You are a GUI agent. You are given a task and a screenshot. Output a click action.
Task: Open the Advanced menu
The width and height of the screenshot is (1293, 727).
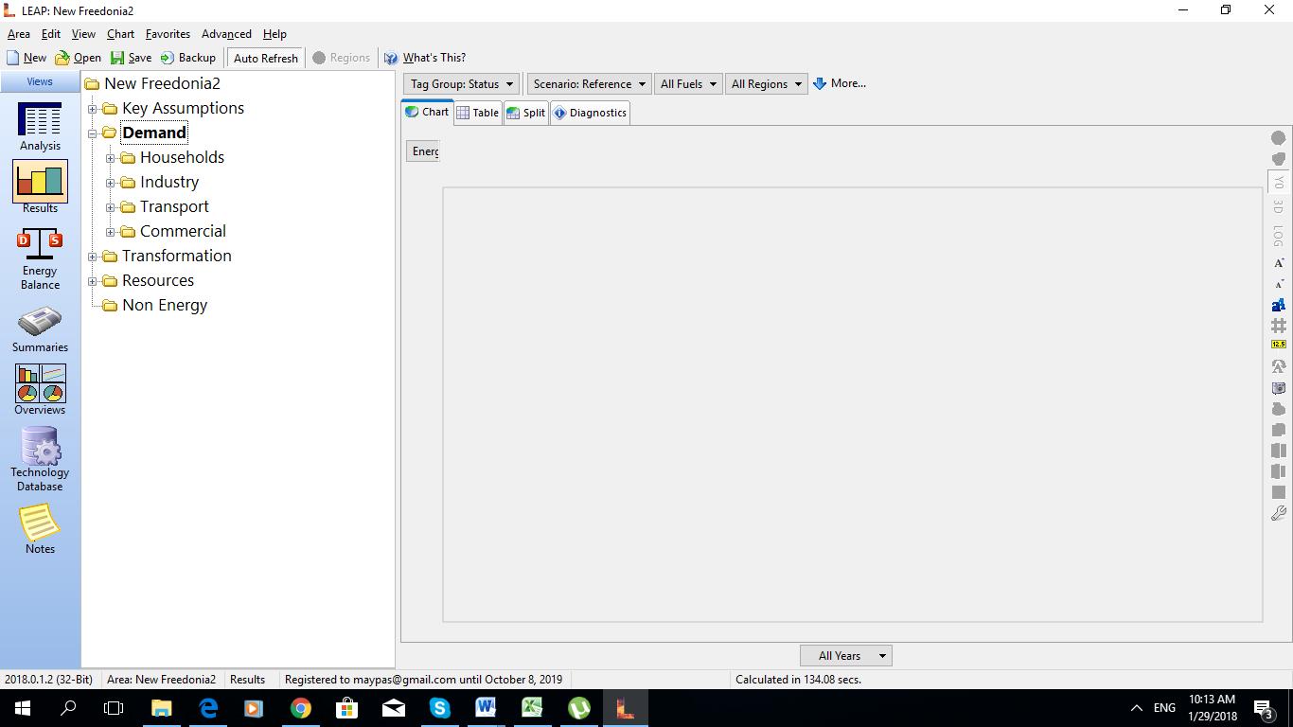(226, 34)
